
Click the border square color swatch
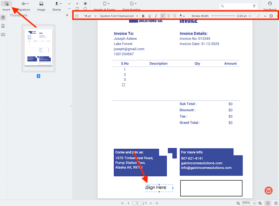pos(271,16)
